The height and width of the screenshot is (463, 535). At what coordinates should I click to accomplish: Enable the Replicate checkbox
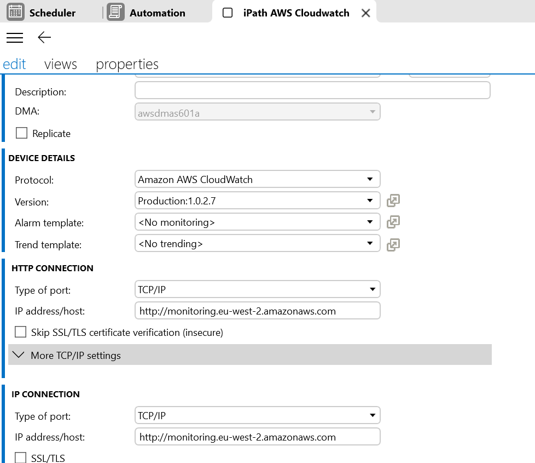[22, 133]
